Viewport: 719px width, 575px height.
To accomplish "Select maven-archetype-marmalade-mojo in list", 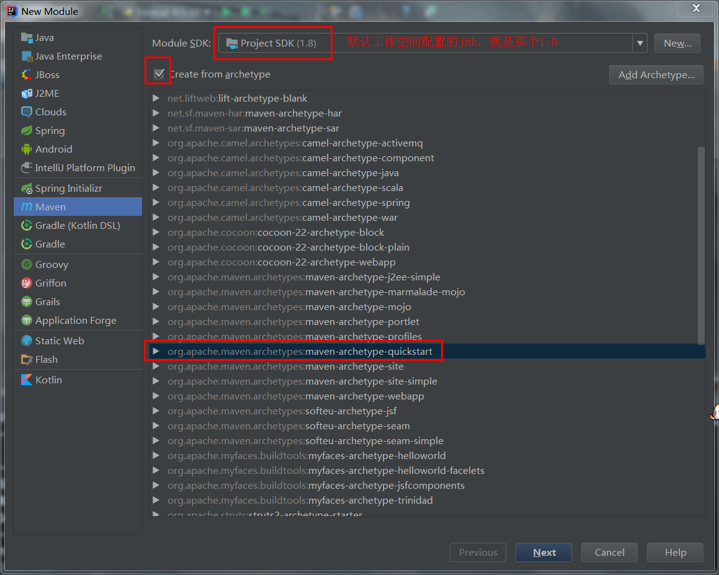I will [427, 292].
